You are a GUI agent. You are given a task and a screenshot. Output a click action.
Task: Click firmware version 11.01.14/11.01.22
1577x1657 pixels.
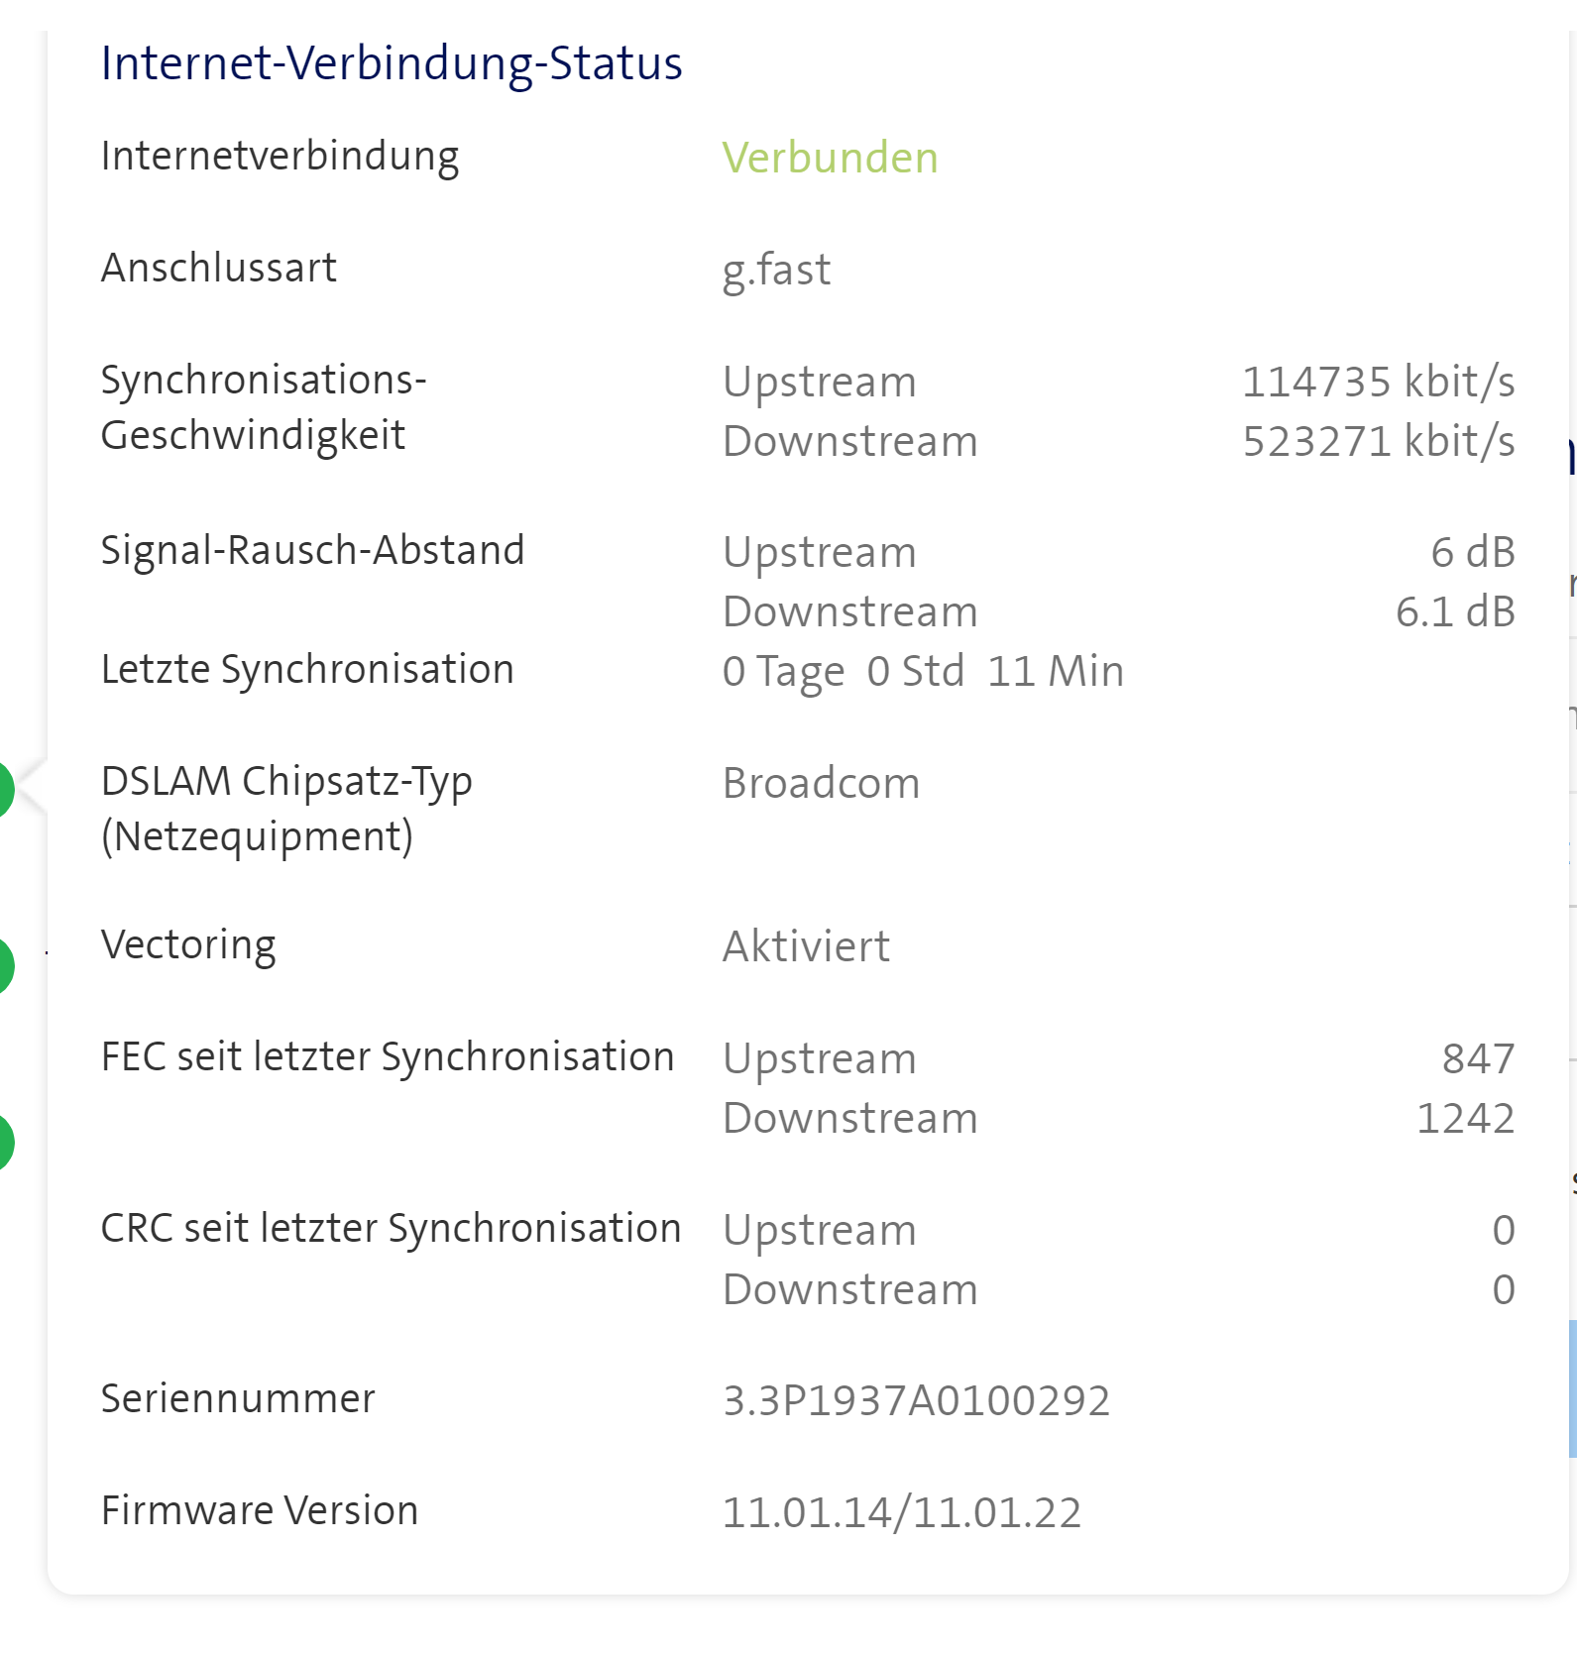901,1512
